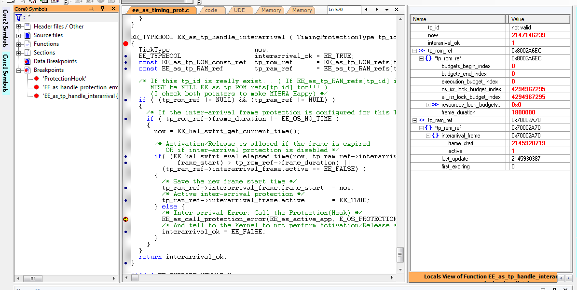Expand the Functions tree node
Image resolution: width=577 pixels, height=290 pixels.
coord(18,44)
